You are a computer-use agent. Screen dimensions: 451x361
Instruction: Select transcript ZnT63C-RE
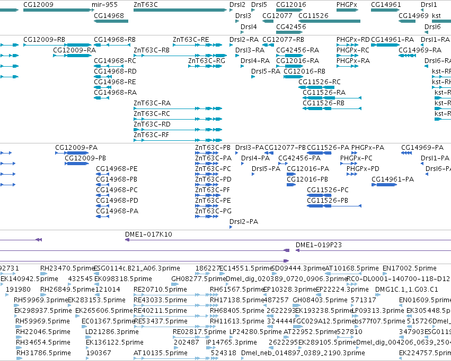coord(198,45)
